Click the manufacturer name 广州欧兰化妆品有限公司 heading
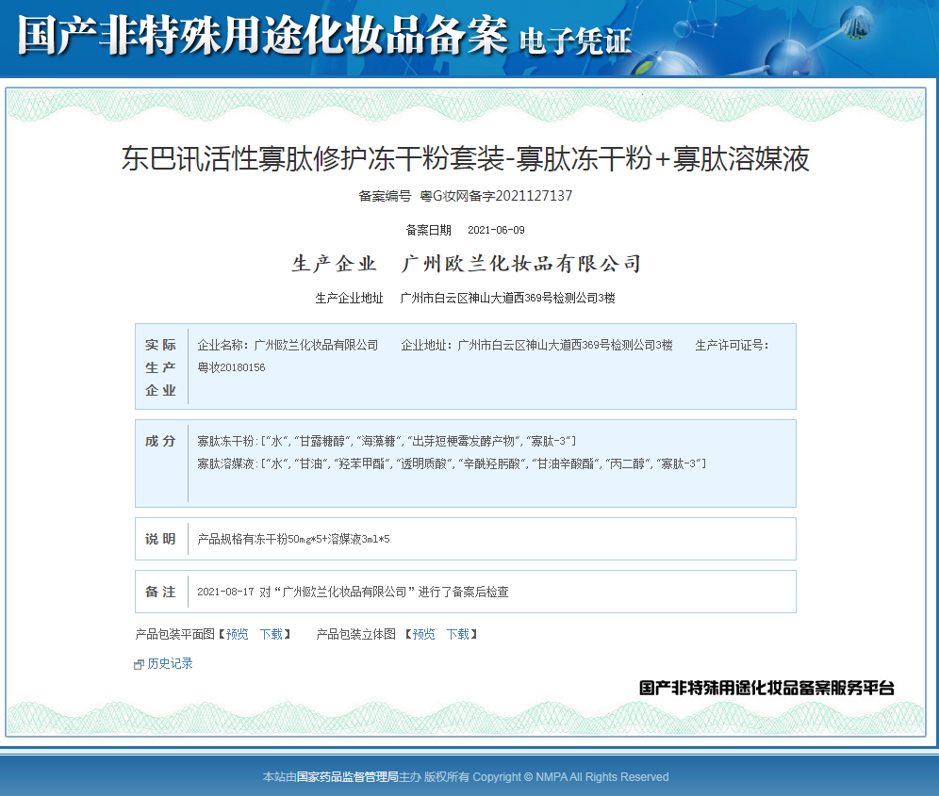The image size is (939, 796). point(521,264)
